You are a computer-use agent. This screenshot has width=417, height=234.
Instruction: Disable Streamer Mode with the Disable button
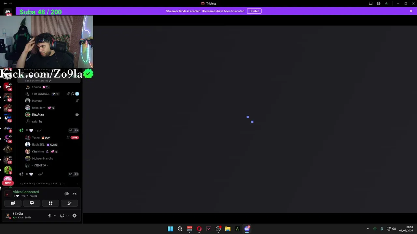(x=254, y=11)
